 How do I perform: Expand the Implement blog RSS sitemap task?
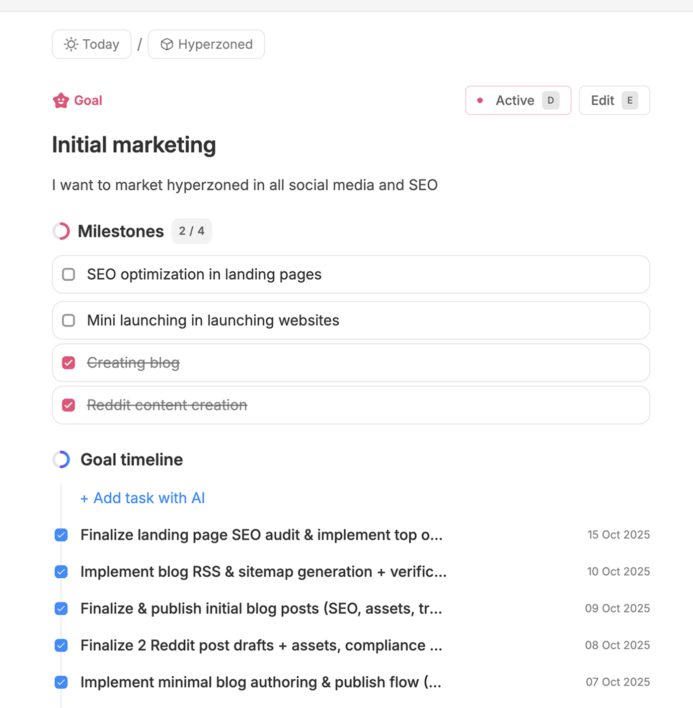(x=263, y=571)
